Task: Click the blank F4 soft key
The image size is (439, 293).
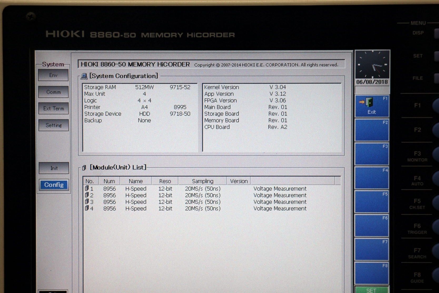Action: click(372, 178)
